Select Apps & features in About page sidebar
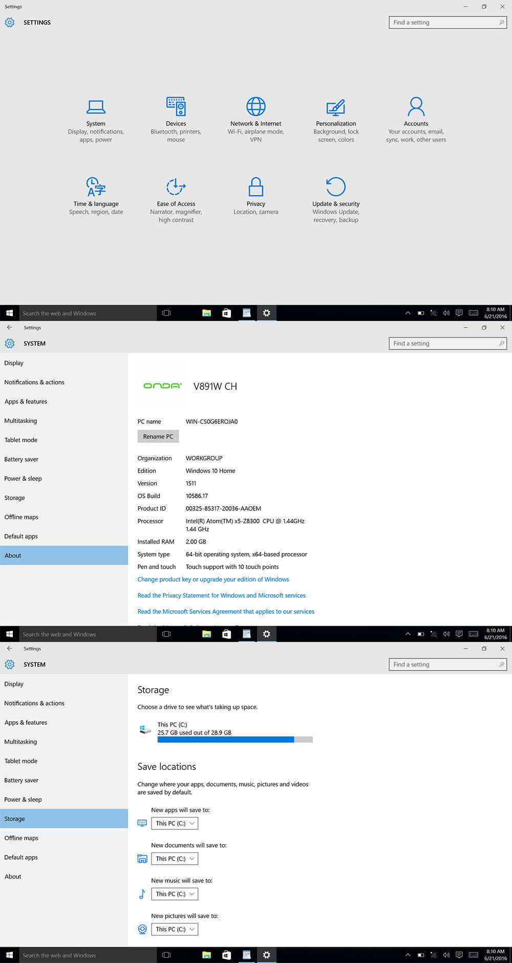 64,401
